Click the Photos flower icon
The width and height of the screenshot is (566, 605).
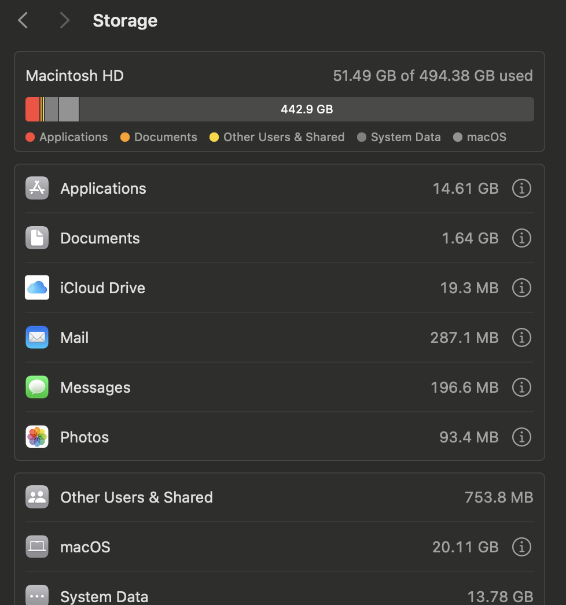click(x=37, y=437)
